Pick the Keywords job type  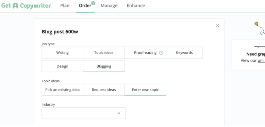[x=184, y=52]
